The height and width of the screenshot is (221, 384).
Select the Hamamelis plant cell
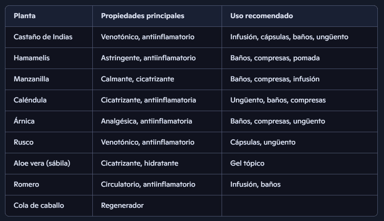point(31,58)
